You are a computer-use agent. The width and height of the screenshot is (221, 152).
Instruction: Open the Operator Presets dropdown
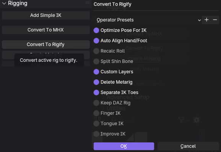[148, 20]
